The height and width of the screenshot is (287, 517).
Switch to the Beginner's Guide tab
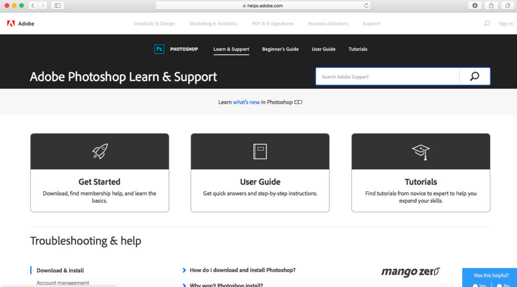(x=280, y=49)
